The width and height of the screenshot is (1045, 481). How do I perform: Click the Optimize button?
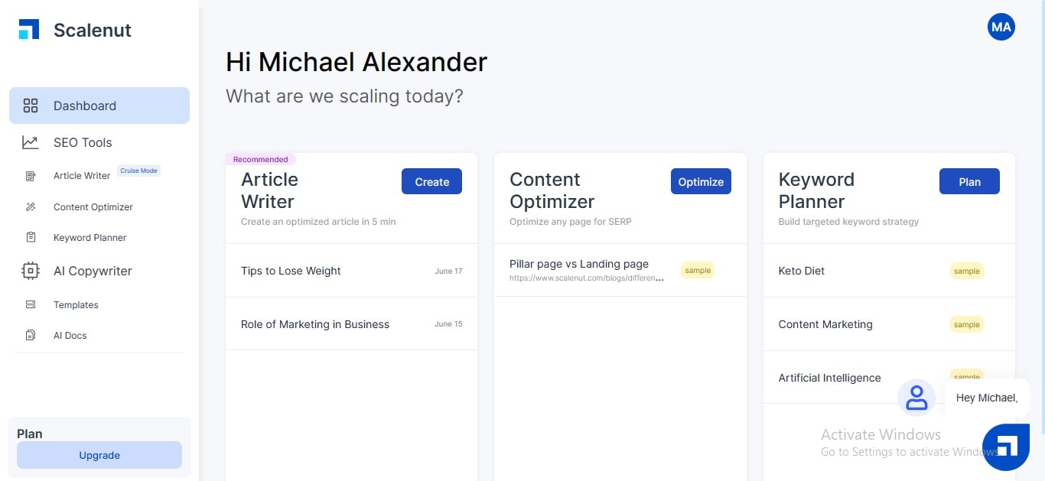tap(701, 181)
